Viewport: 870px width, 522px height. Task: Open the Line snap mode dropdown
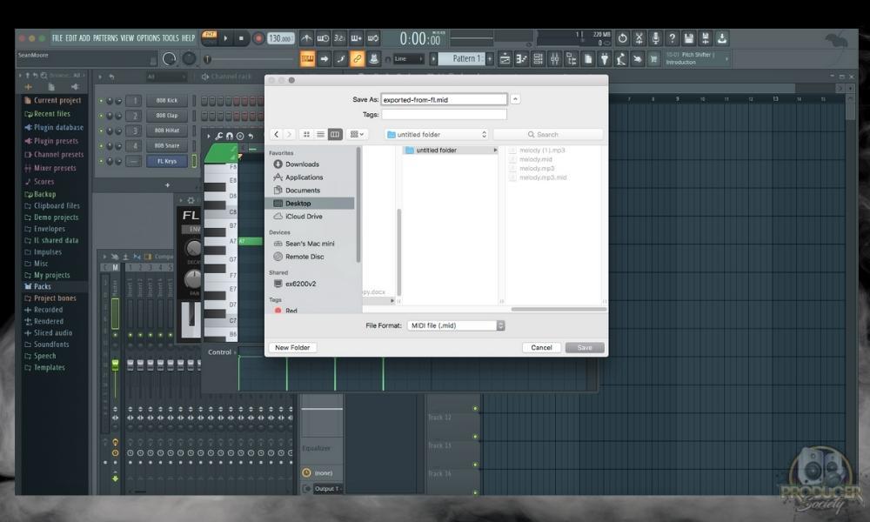click(408, 59)
